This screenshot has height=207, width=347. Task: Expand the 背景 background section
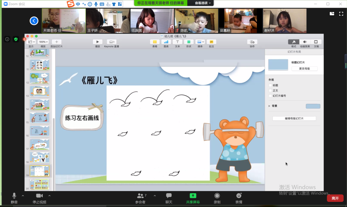click(269, 106)
